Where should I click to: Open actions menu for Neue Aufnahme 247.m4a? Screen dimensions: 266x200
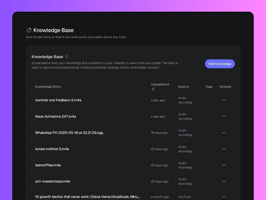pos(224,116)
